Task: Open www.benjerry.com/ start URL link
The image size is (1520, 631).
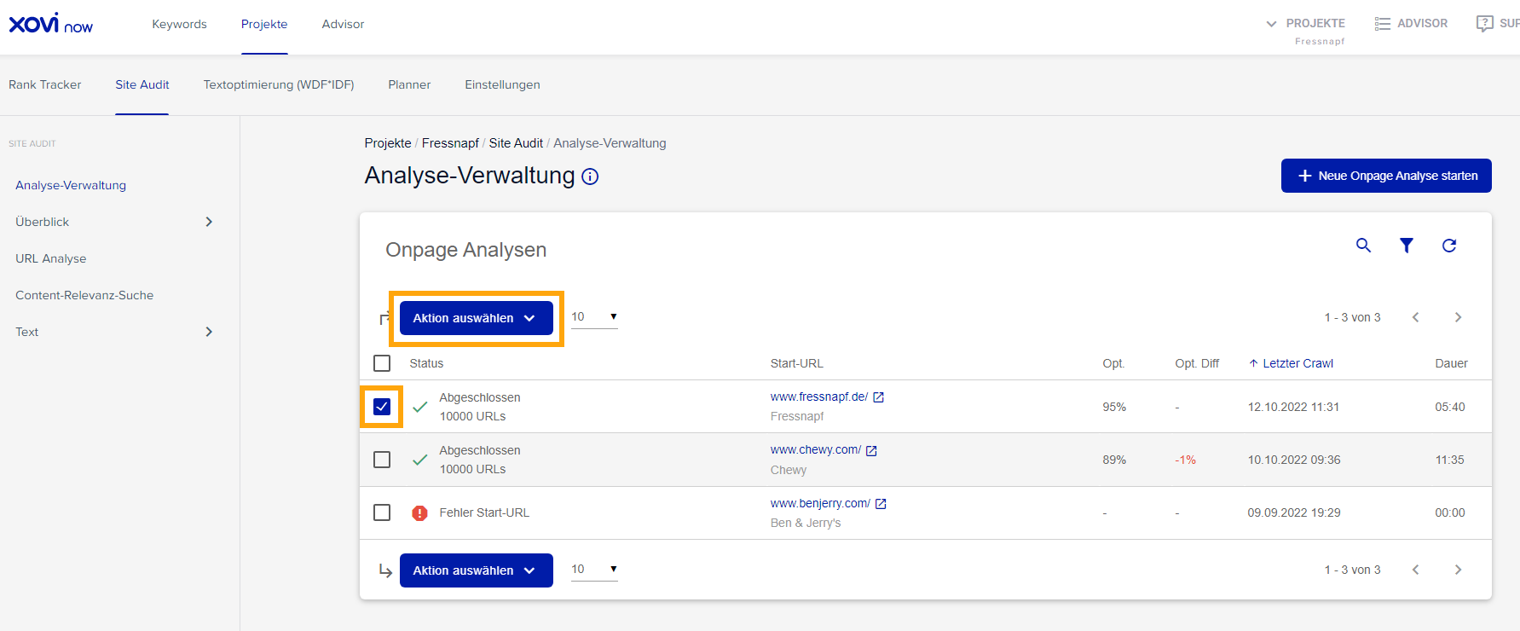Action: click(x=820, y=504)
